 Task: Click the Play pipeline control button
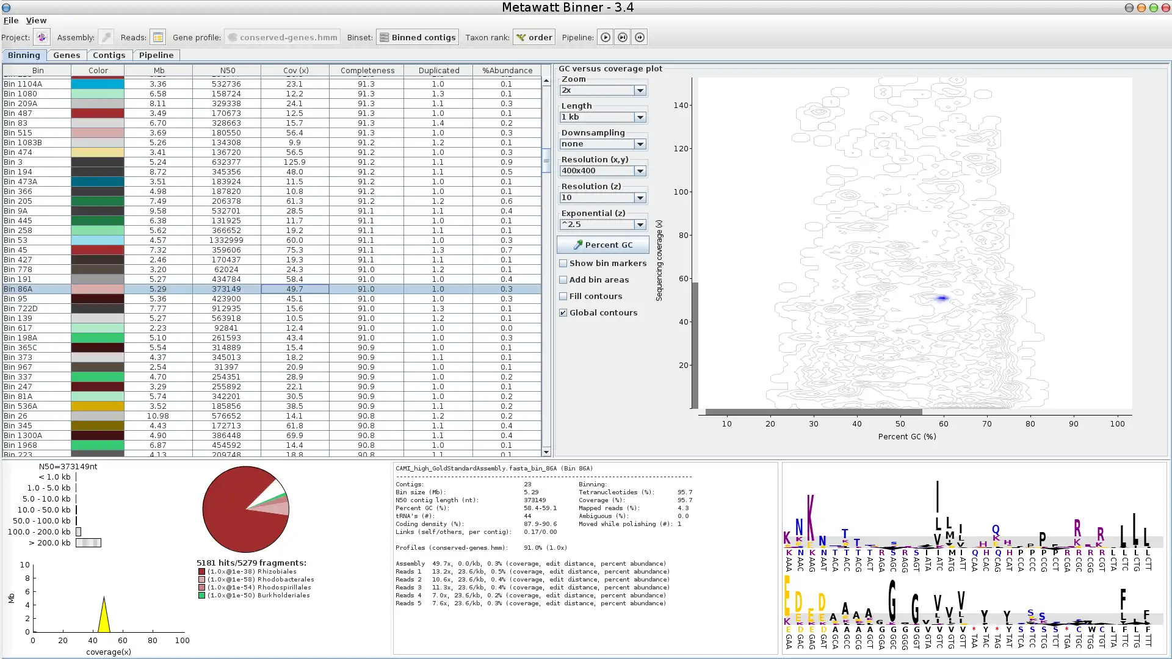point(604,37)
